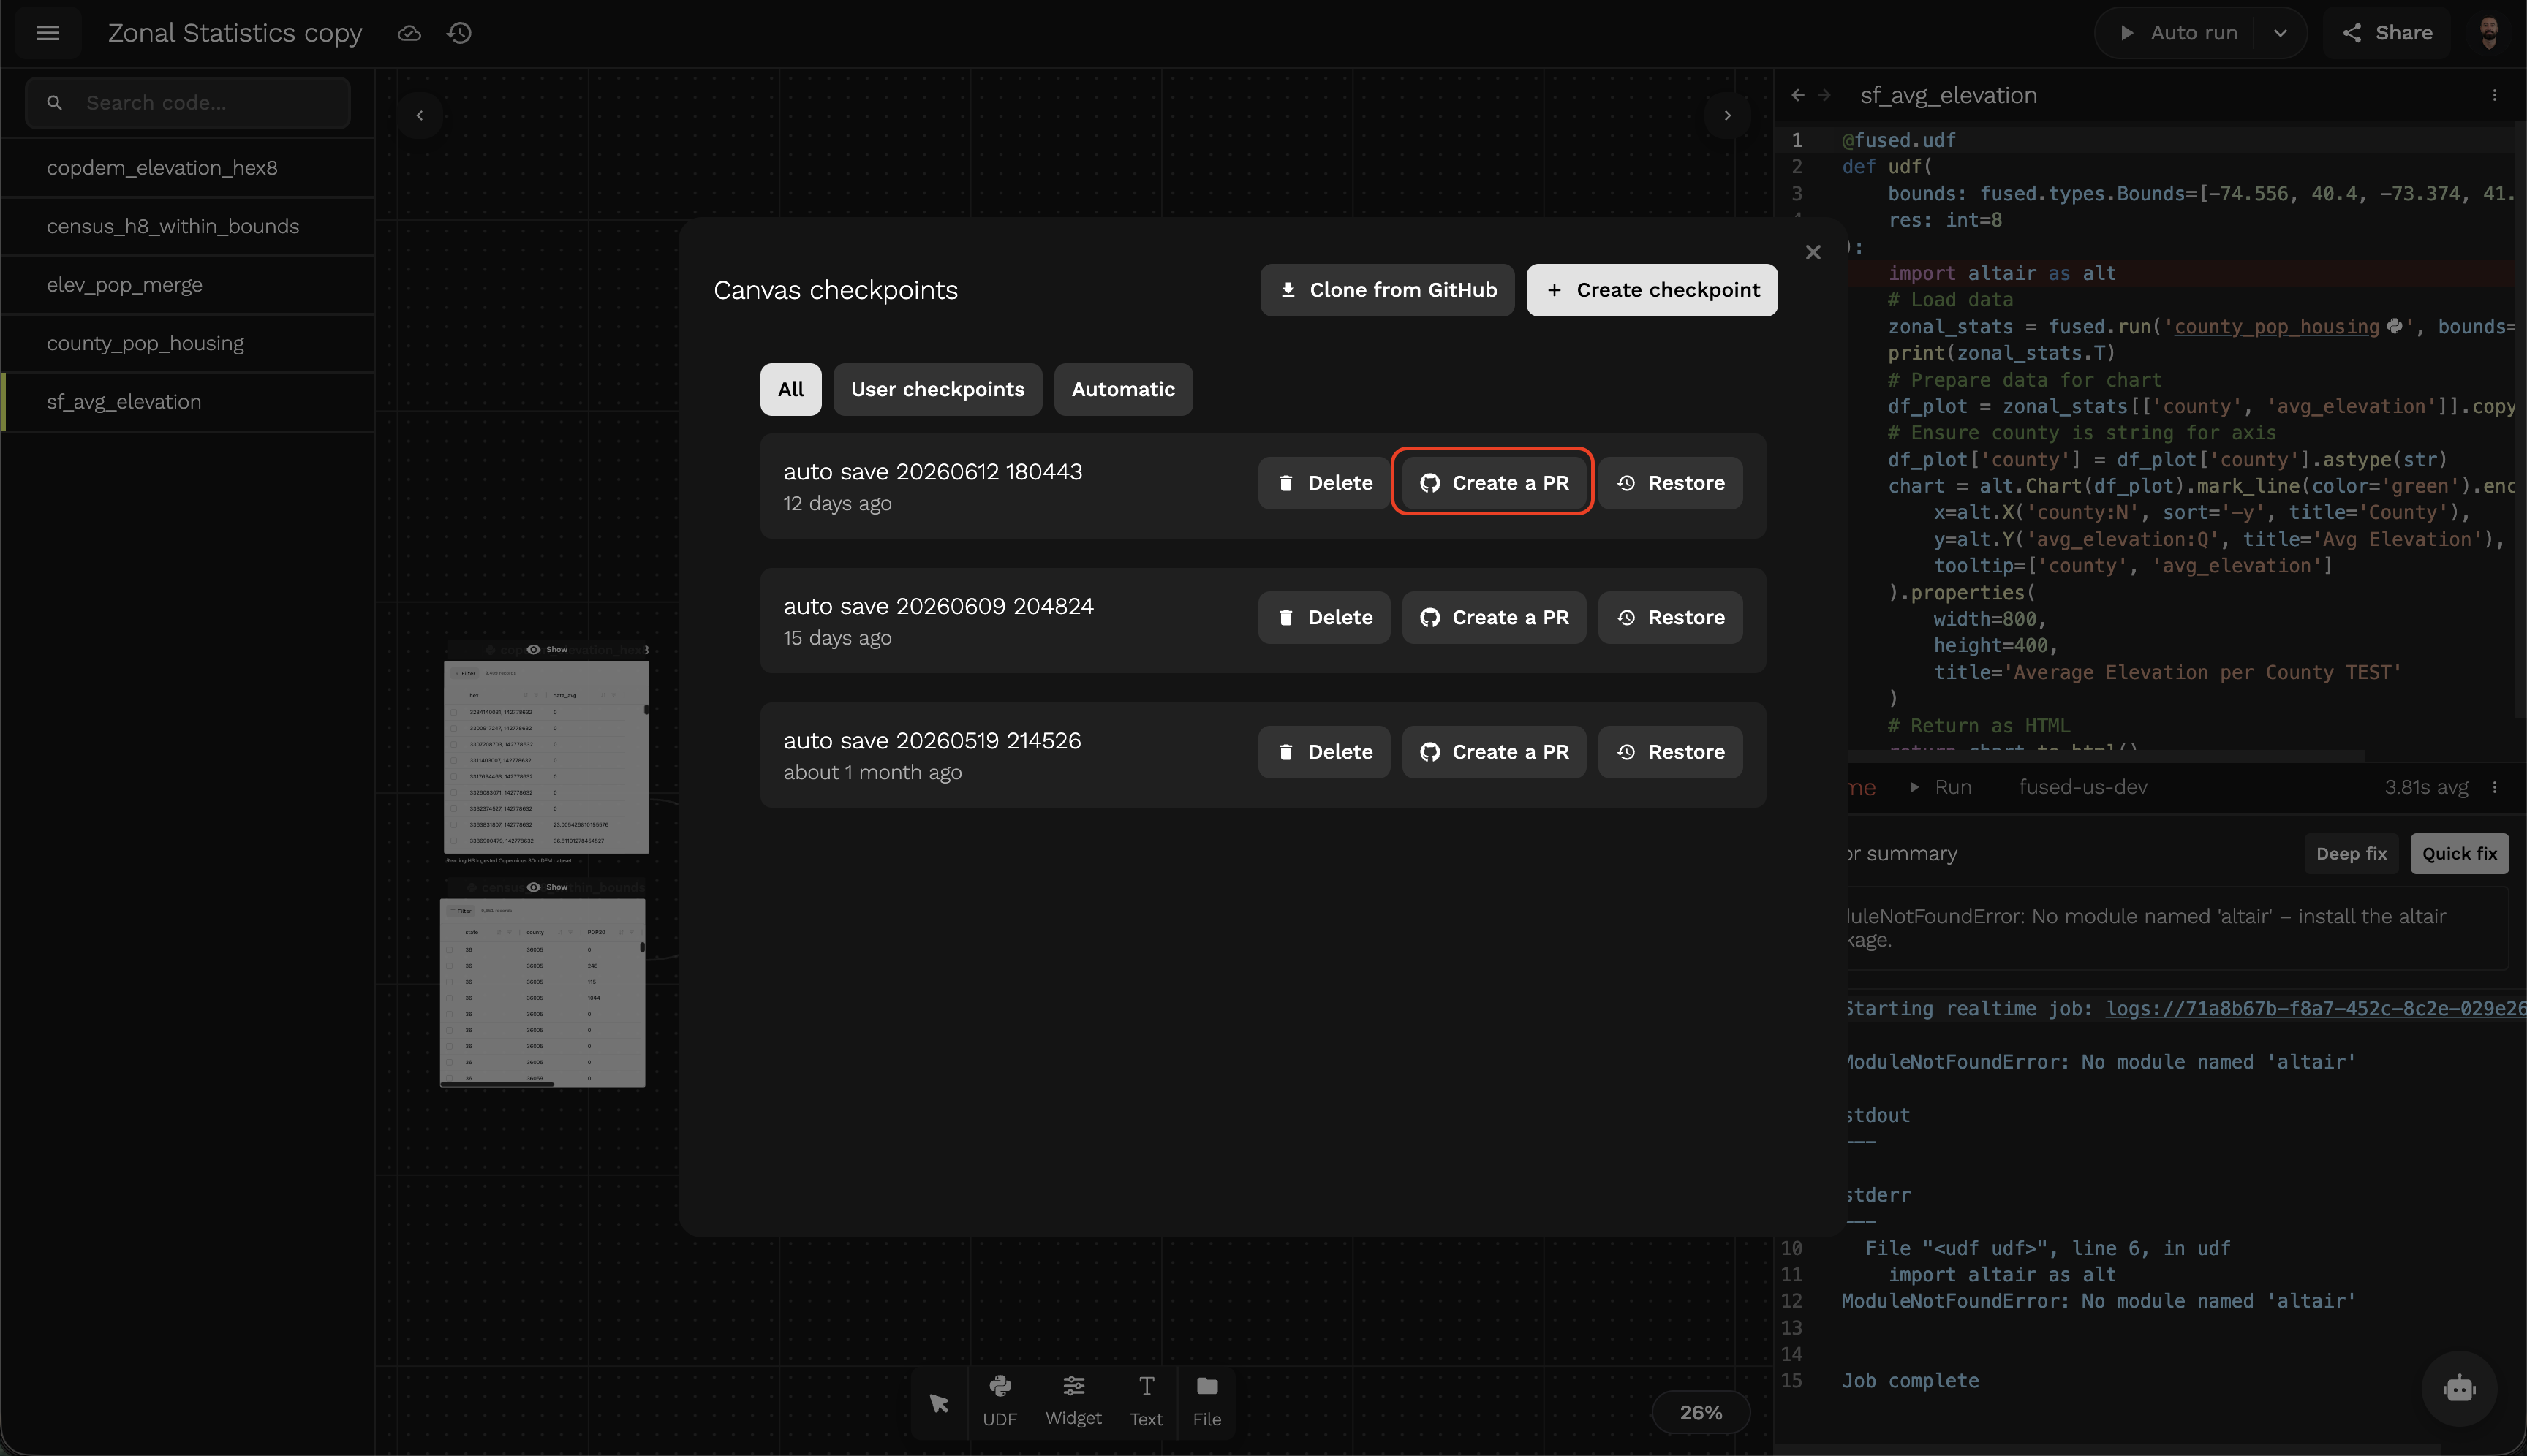Add a UDF from bottom toolbar
The image size is (2527, 1456).
[x=1000, y=1401]
